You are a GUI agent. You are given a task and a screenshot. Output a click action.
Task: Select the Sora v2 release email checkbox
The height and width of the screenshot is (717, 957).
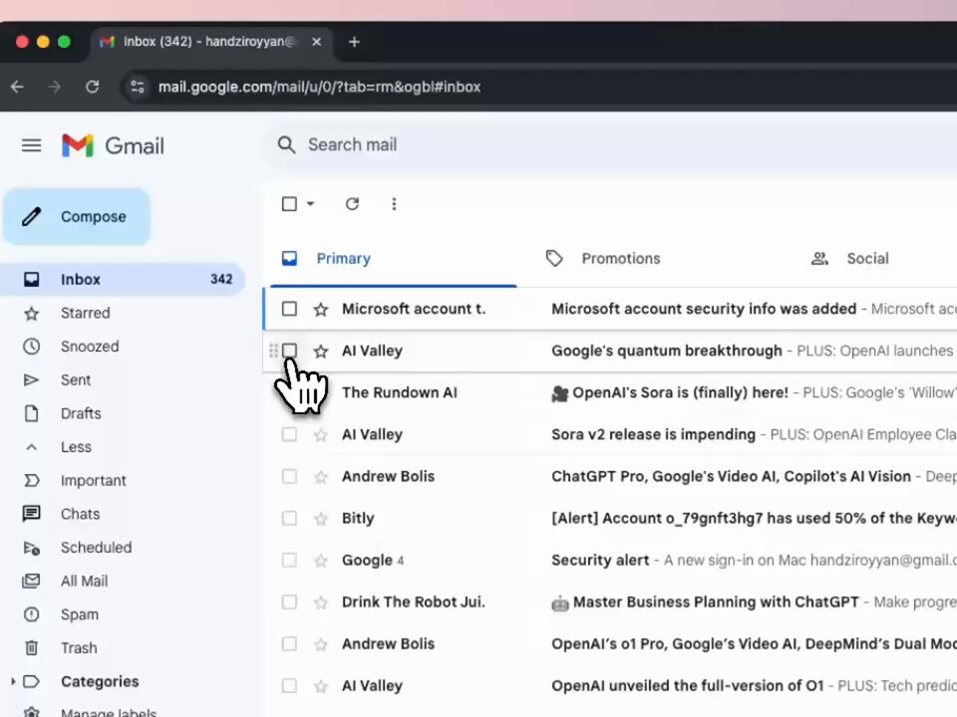pyautogui.click(x=289, y=434)
